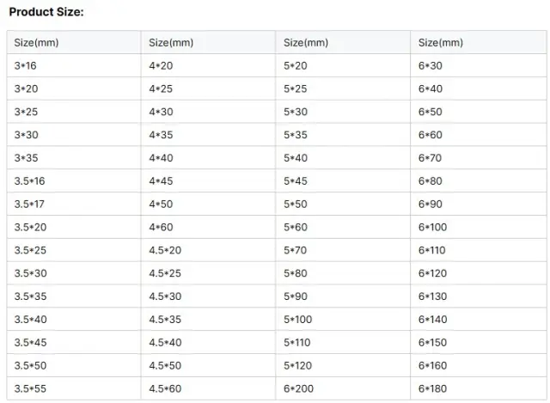Click the 3*16 size cell
Viewport: 550px width, 403px height.
[74, 65]
